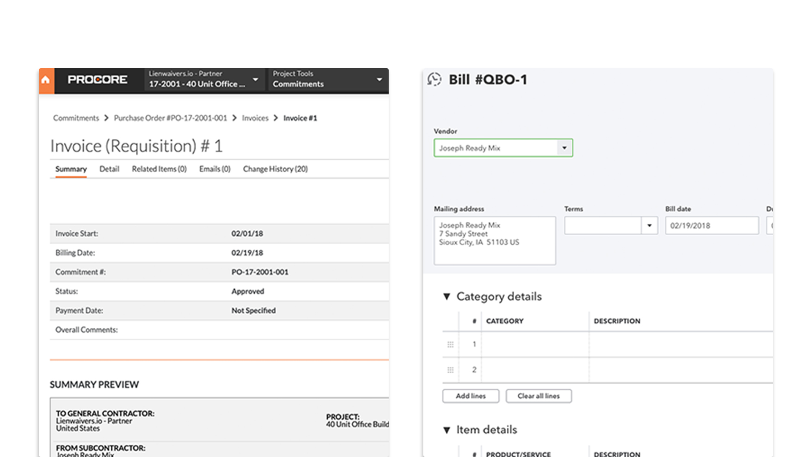Click drag handle of category row 1

tap(450, 344)
